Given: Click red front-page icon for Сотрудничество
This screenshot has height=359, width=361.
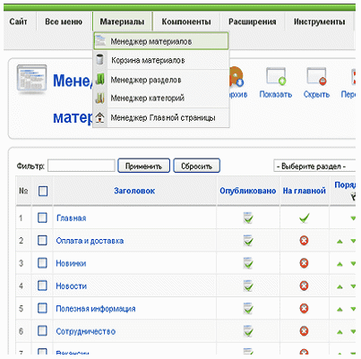Looking at the screenshot, I should pos(304,331).
